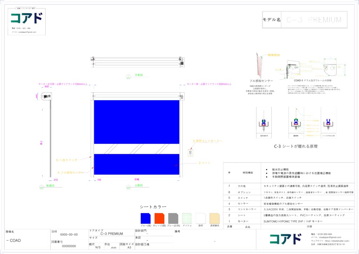The width and height of the screenshot is (359, 254).
Task: Click the C-3 PREMIUM model name field
Action: tap(314, 20)
